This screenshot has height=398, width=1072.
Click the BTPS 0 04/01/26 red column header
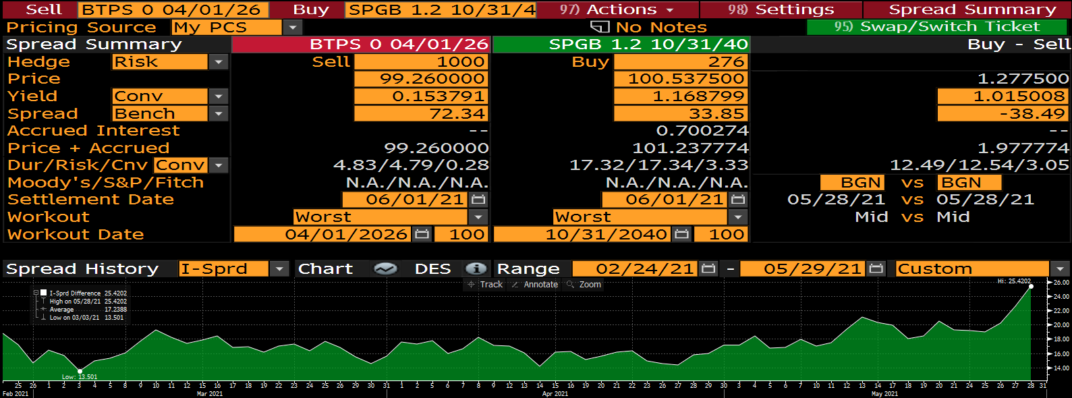coord(362,45)
